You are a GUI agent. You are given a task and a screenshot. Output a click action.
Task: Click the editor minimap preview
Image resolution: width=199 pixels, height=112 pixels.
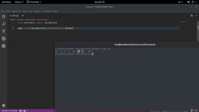[x=183, y=22]
